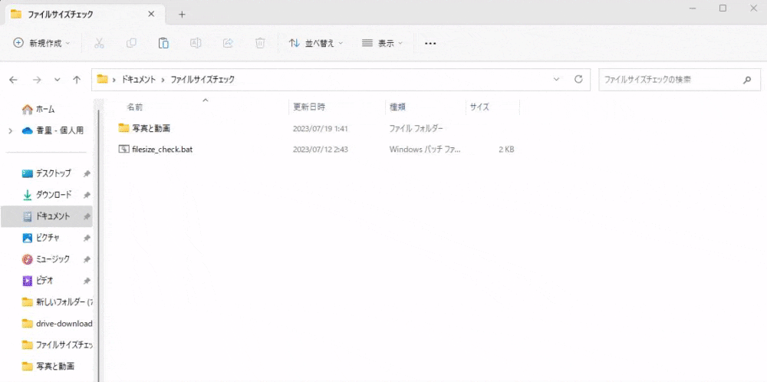Show address bar history dropdown

point(557,79)
